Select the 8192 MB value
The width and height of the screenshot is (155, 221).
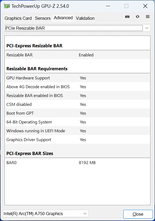coord(87,163)
